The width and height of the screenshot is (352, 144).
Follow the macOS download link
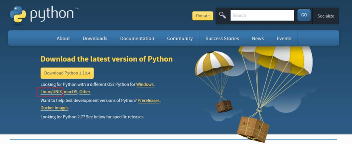[70, 92]
